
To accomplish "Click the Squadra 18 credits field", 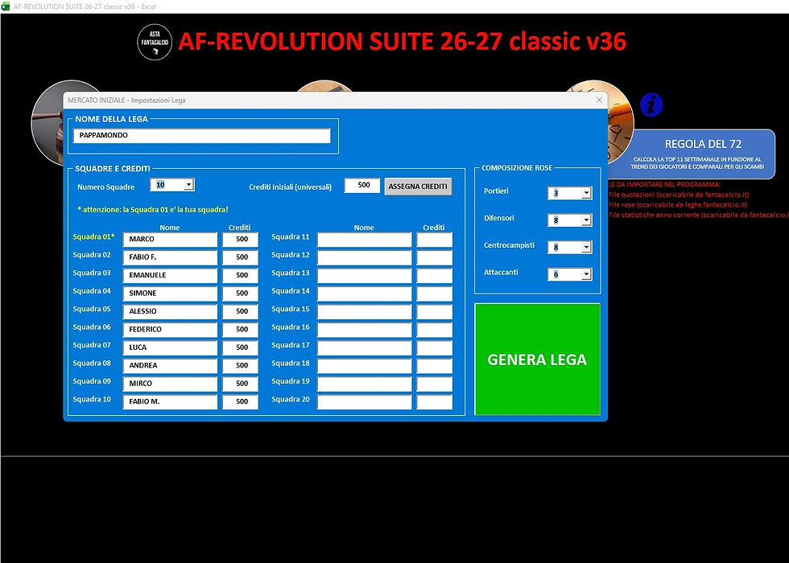I will [435, 366].
